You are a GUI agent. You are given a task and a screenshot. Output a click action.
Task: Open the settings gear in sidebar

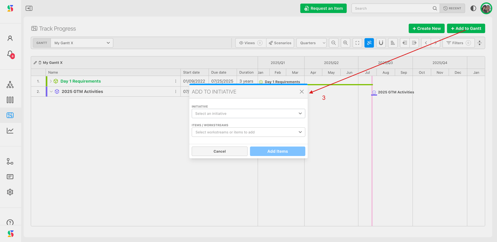tap(10, 192)
